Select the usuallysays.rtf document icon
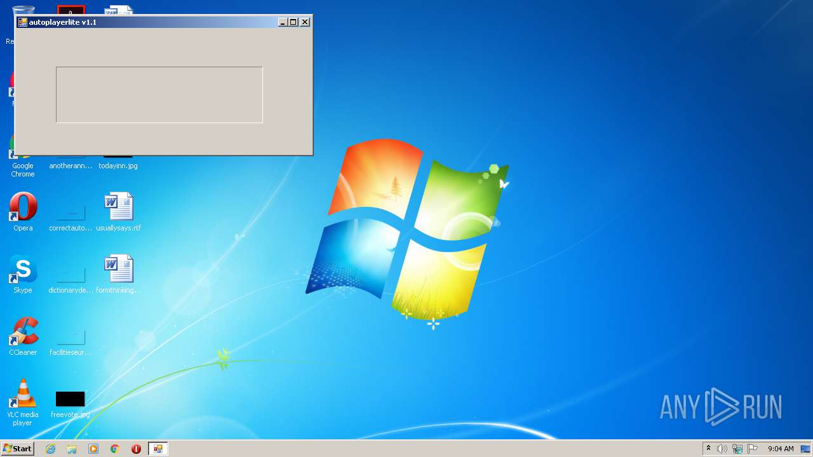Viewport: 813px width, 457px height. 119,212
